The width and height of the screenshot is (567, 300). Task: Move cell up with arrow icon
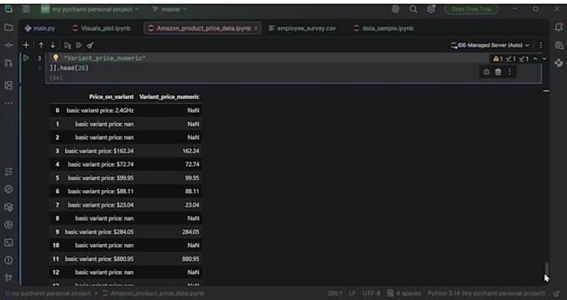click(41, 45)
